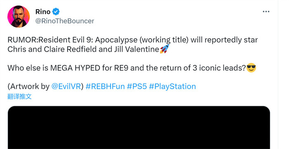Open Rino's profile avatar picture
Image resolution: width=289 pixels, height=149 pixels.
(19, 16)
